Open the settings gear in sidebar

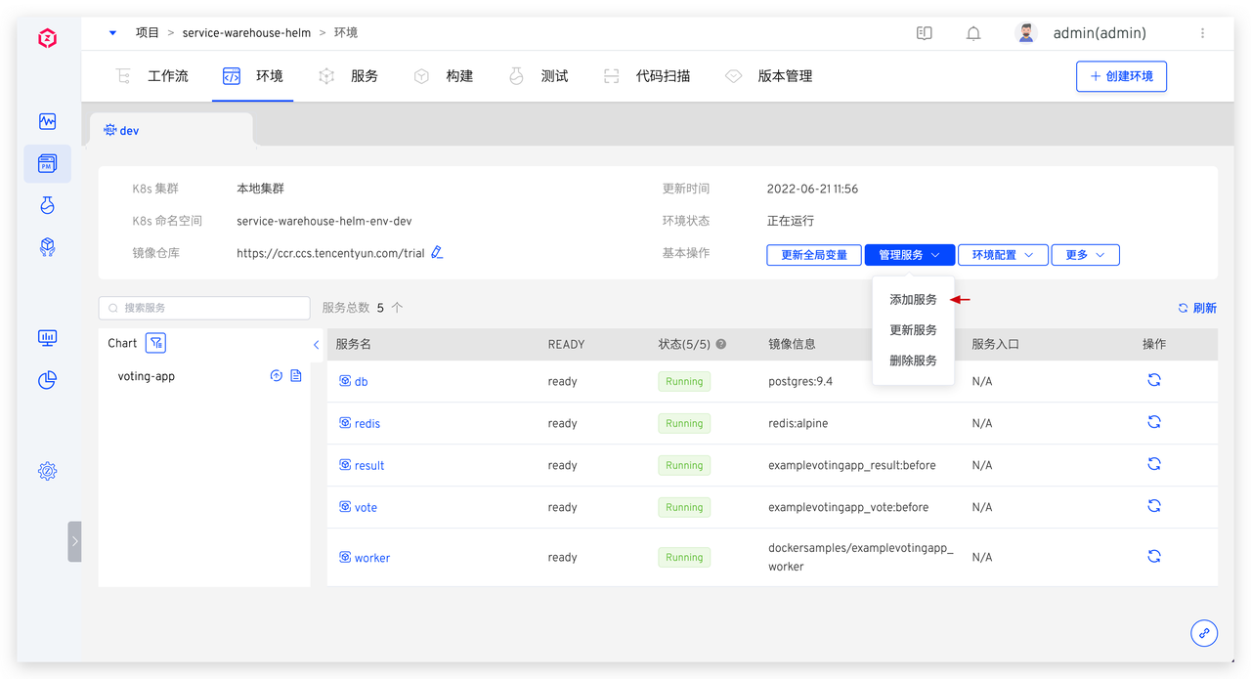tap(47, 471)
